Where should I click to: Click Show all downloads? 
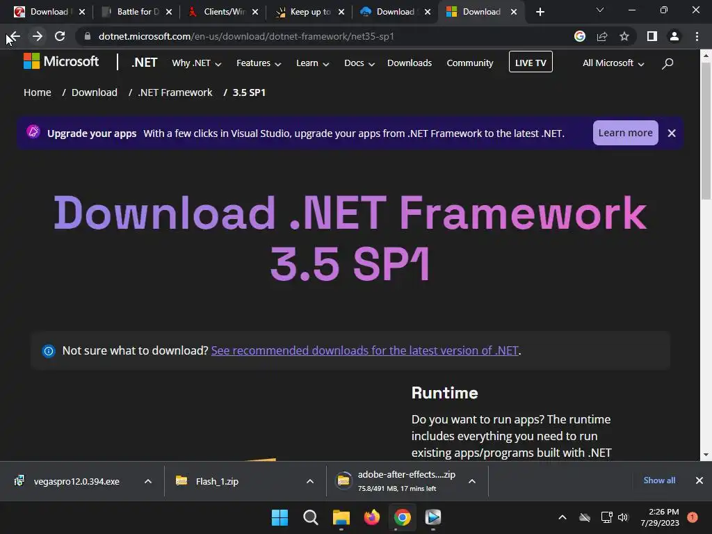(659, 480)
